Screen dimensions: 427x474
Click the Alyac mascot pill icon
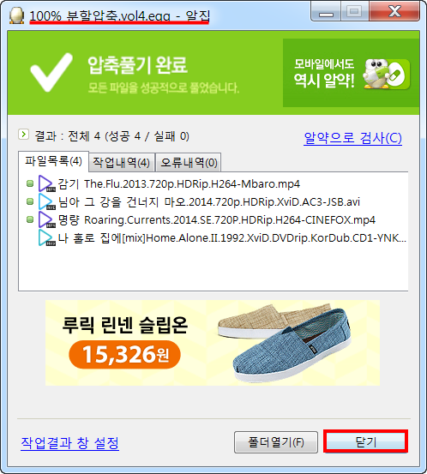tap(387, 74)
